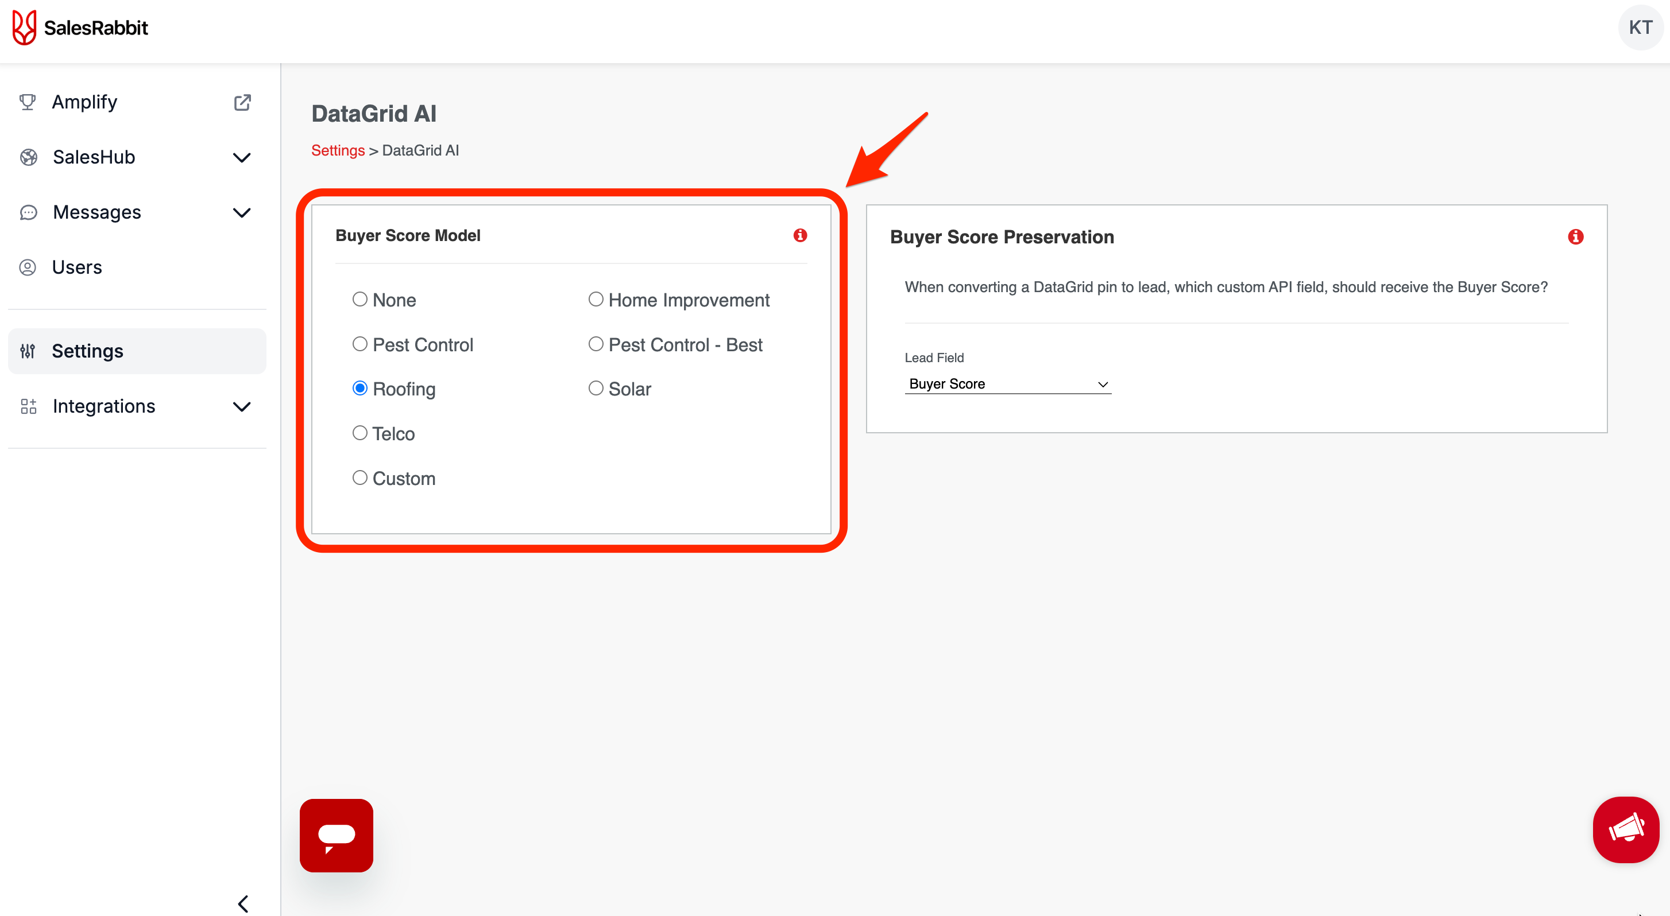Collapse the sidebar with left chevron

coord(243,904)
